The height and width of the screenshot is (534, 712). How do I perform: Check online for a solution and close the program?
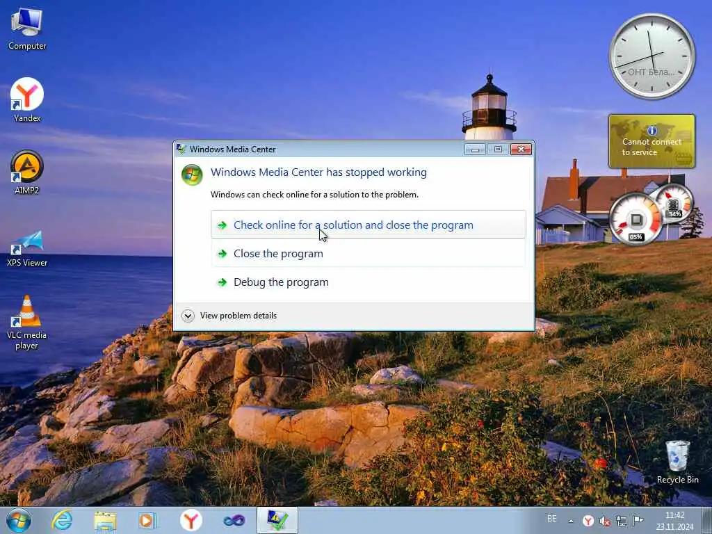pyautogui.click(x=369, y=225)
